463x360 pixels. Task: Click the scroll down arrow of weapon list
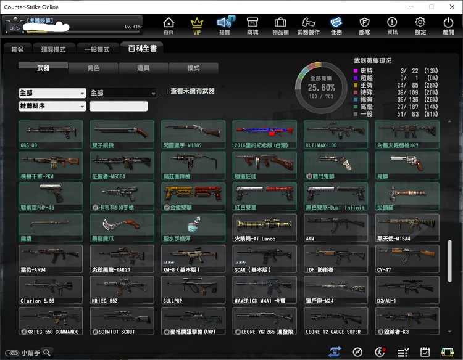pyautogui.click(x=449, y=332)
